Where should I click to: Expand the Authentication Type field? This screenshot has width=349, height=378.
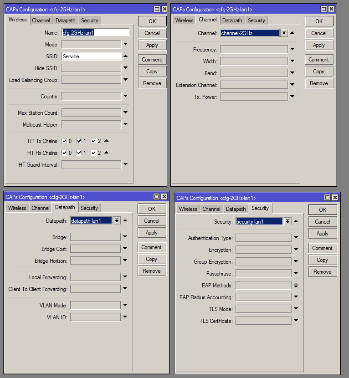point(296,237)
